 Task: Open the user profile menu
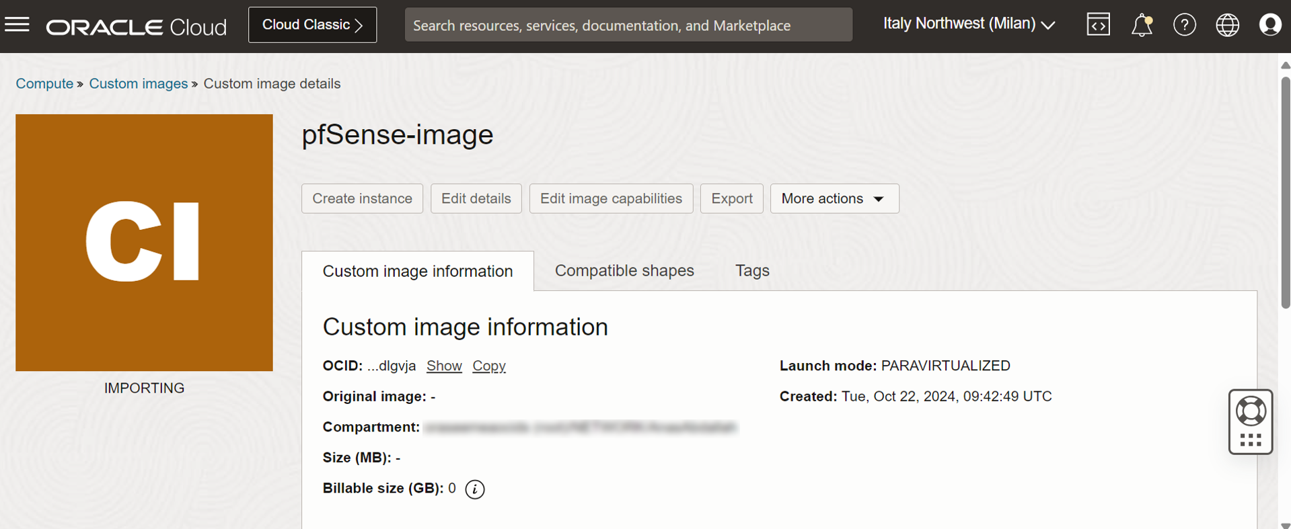pyautogui.click(x=1269, y=26)
